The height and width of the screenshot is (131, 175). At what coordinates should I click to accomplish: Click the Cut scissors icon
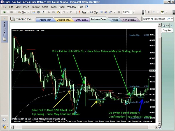tap(49, 12)
